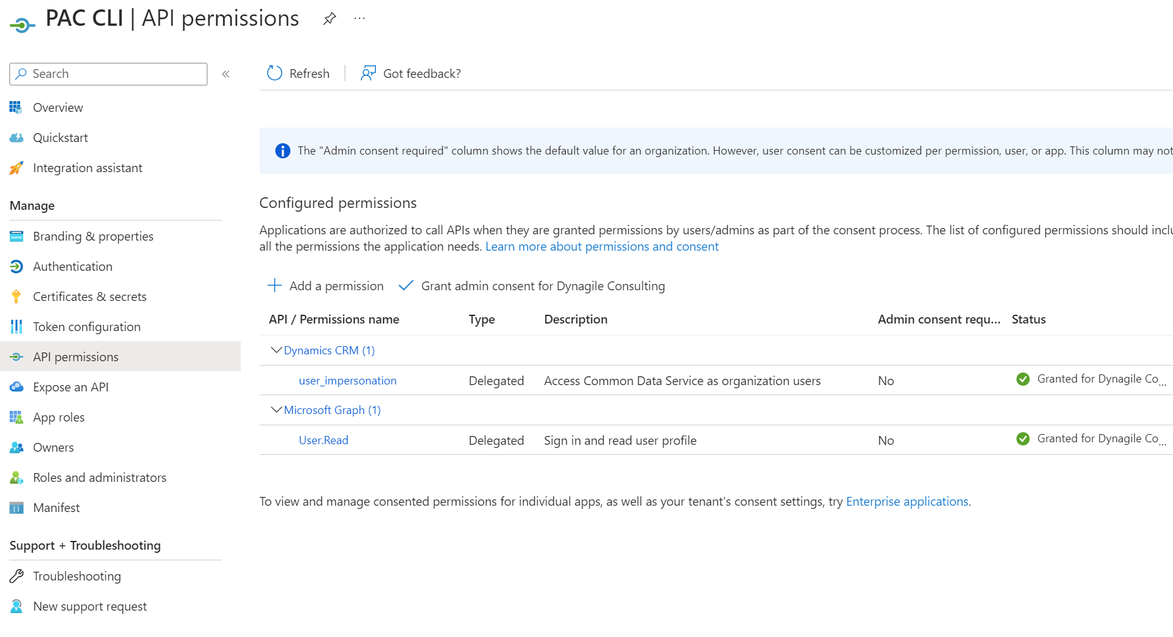1173x637 pixels.
Task: Collapse the Microsoft Graph group chevron
Action: 276,410
